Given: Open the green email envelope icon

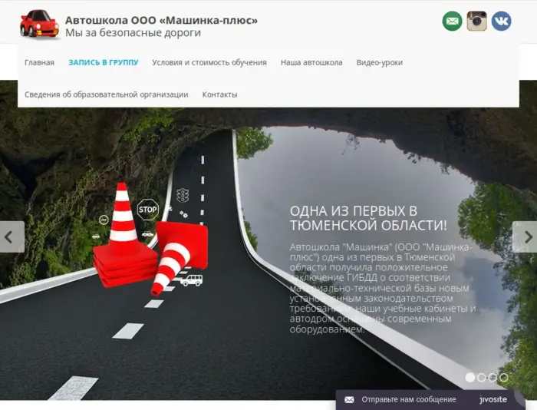Looking at the screenshot, I should coord(453,21).
